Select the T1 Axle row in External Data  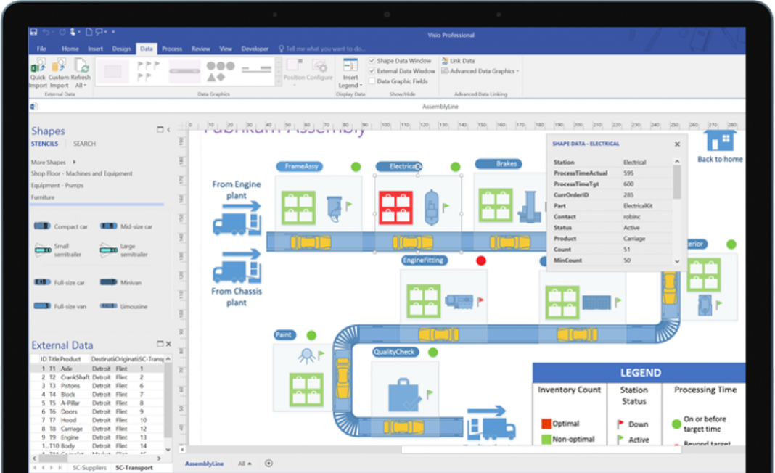[73, 369]
